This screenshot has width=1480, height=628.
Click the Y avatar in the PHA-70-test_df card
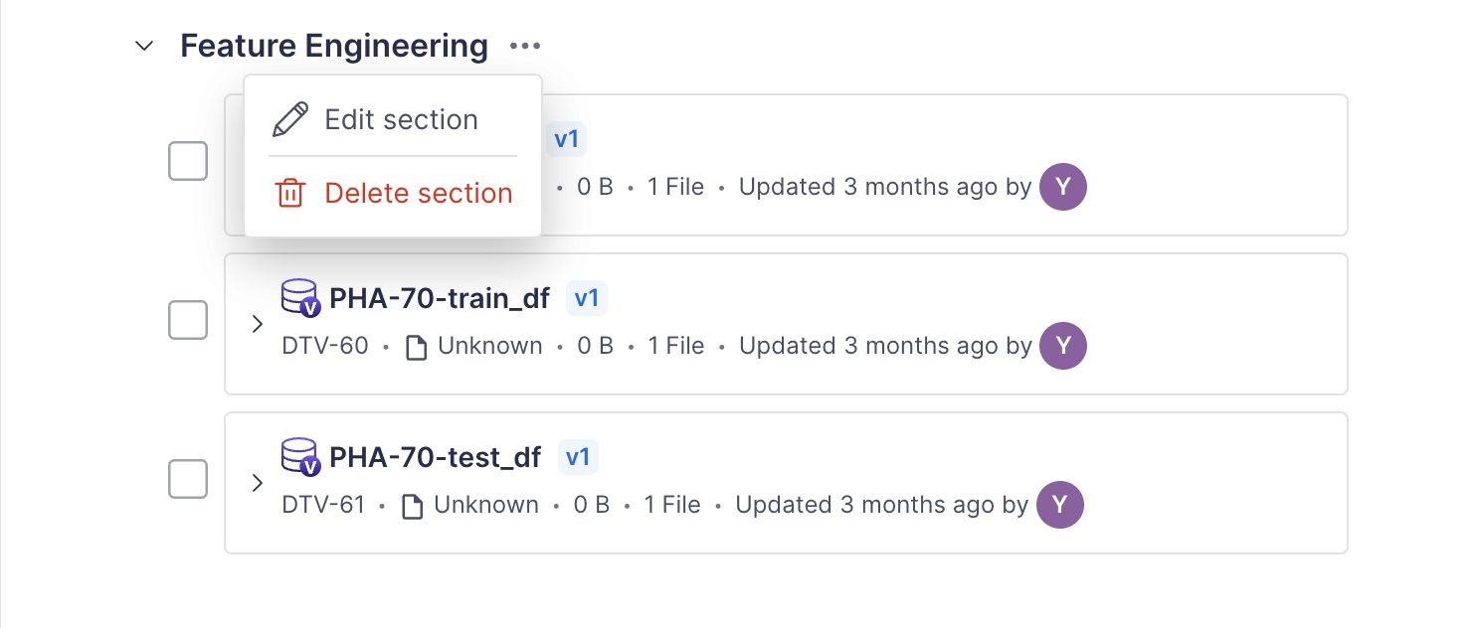pyautogui.click(x=1059, y=505)
